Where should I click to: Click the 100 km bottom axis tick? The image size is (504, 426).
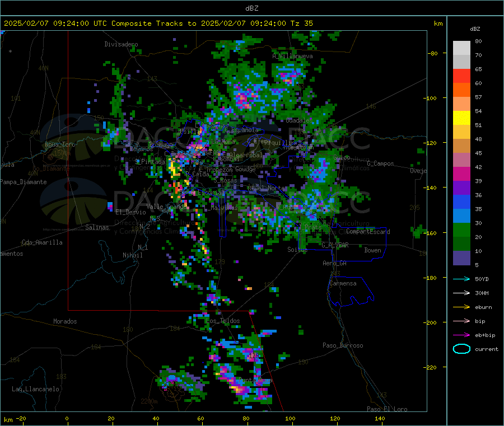pyautogui.click(x=290, y=418)
